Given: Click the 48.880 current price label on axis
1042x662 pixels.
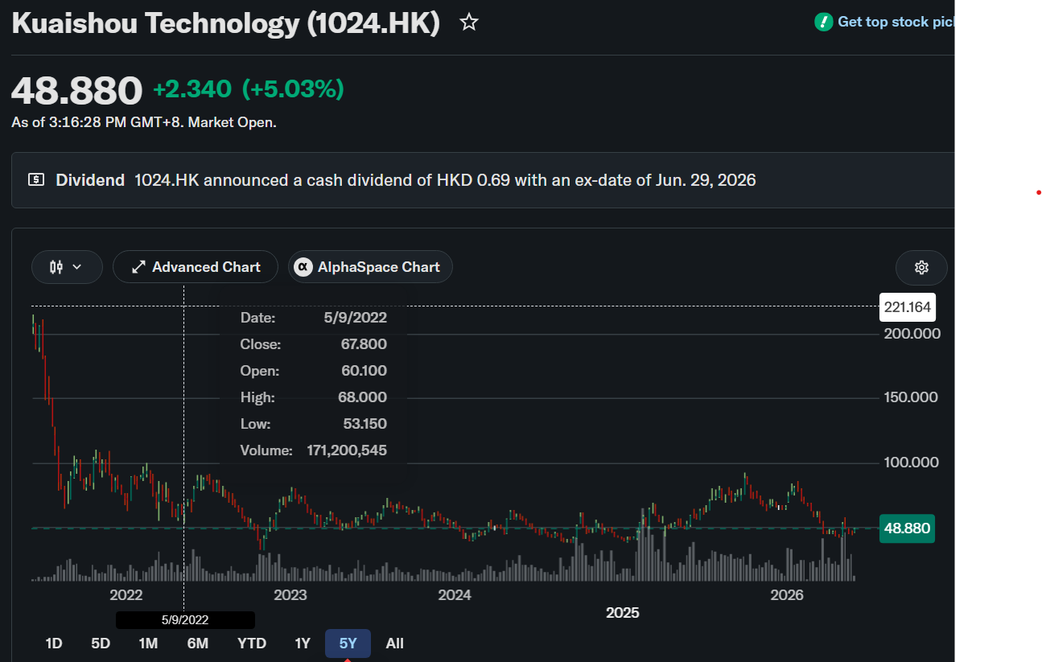Looking at the screenshot, I should click(907, 528).
